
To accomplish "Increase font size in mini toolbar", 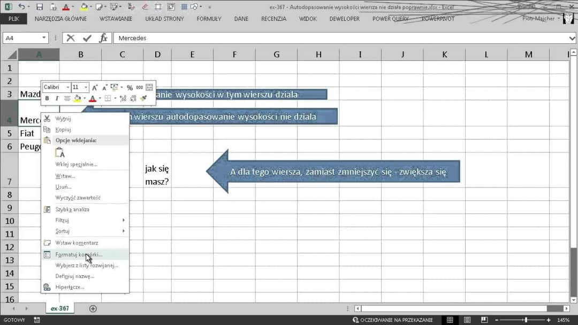I will [x=95, y=88].
